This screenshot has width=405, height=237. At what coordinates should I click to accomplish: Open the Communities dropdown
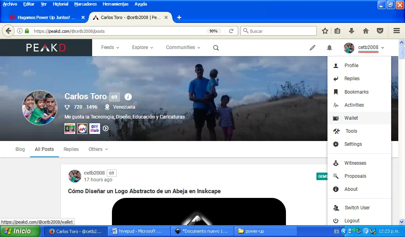pyautogui.click(x=183, y=47)
